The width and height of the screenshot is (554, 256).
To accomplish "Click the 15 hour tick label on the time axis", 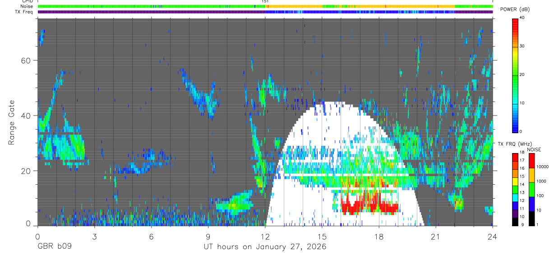I will [322, 236].
